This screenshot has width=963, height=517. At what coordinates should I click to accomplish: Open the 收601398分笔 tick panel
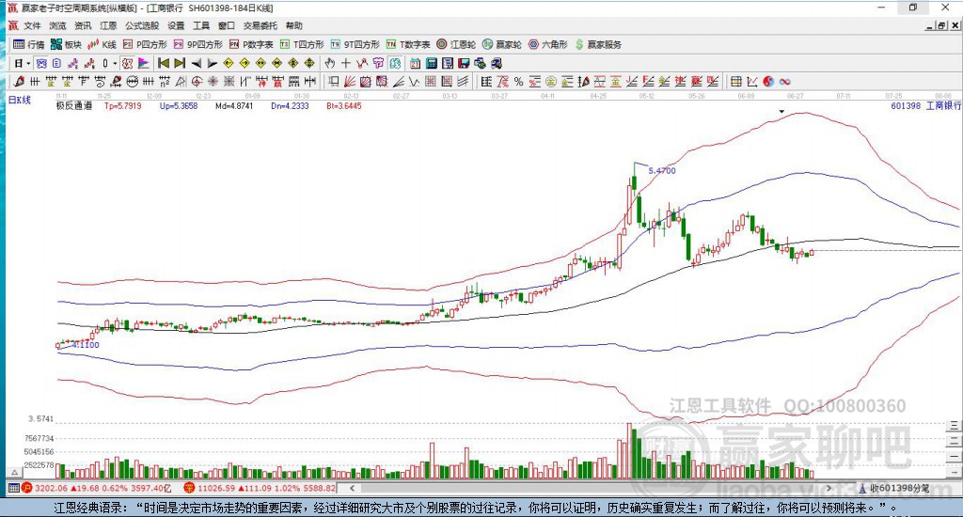tap(893, 488)
